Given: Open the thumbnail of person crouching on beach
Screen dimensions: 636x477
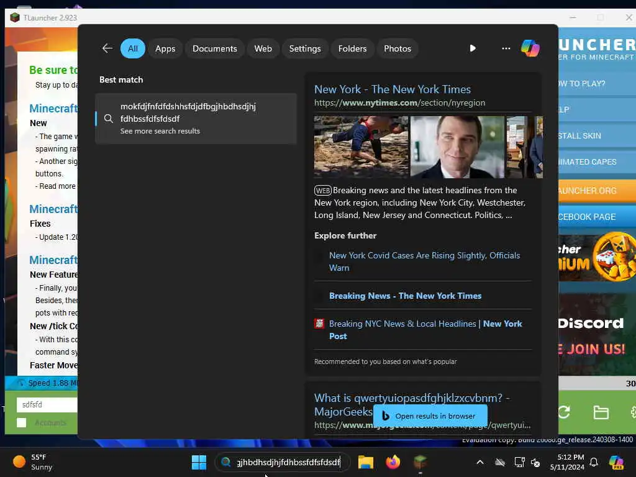Looking at the screenshot, I should 361,147.
